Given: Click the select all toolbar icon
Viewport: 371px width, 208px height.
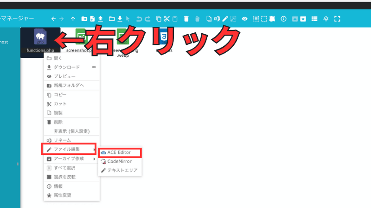Looking at the screenshot, I should [256, 19].
